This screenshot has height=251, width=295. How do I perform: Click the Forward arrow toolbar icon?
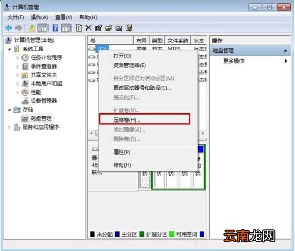18,28
